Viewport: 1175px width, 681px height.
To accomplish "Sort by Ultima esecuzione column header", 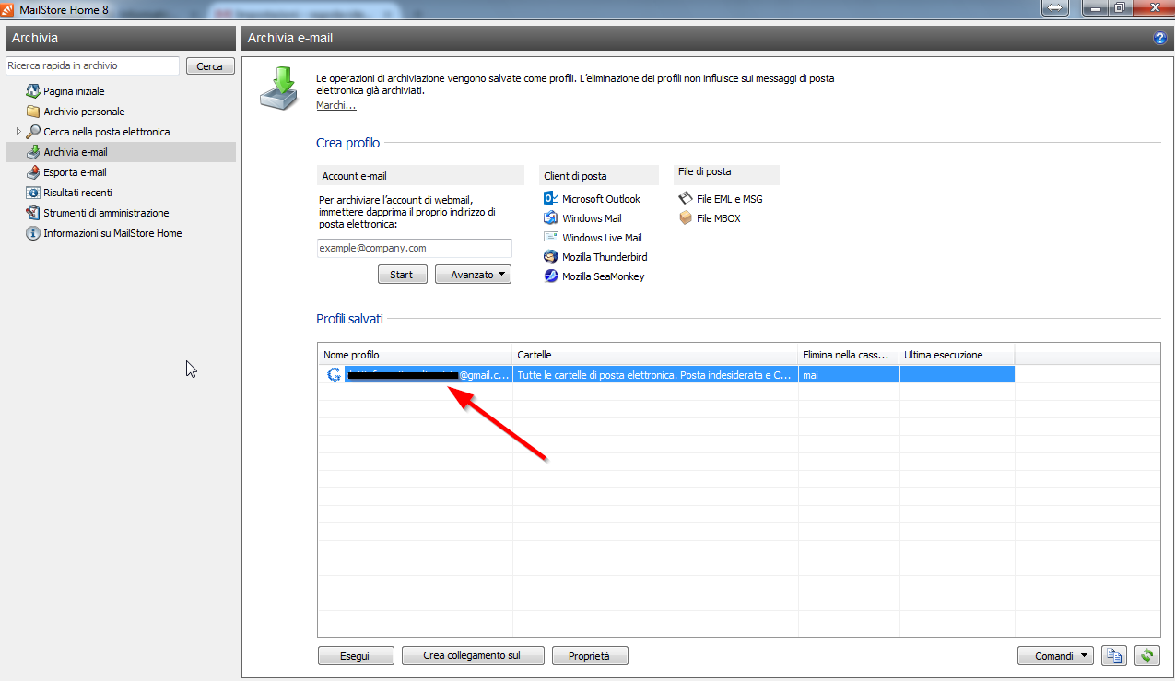I will pyautogui.click(x=957, y=355).
